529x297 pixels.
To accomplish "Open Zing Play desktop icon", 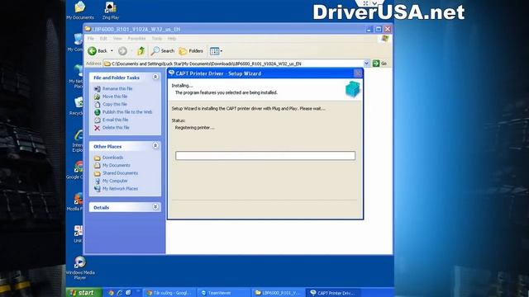I will (111, 11).
